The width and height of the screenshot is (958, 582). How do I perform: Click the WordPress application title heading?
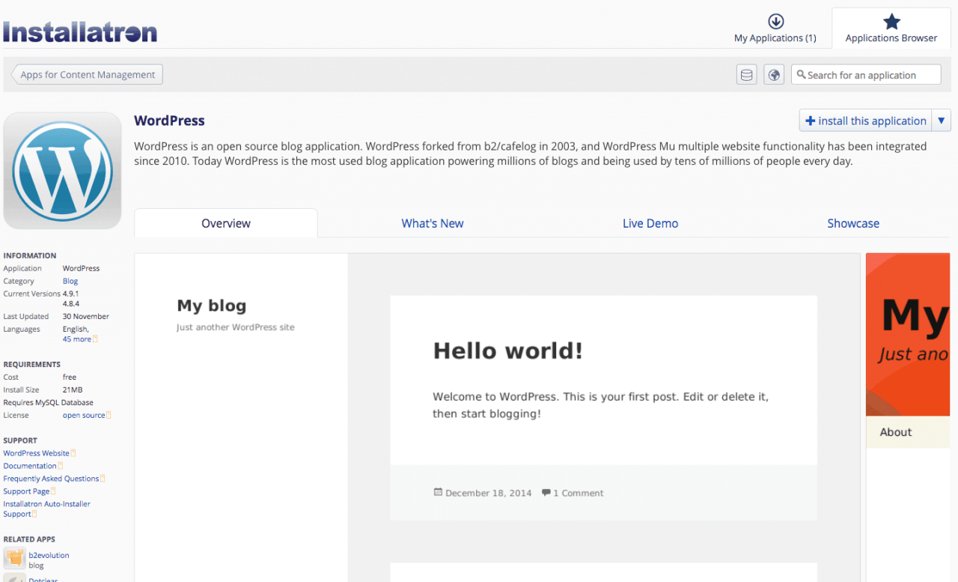point(169,121)
